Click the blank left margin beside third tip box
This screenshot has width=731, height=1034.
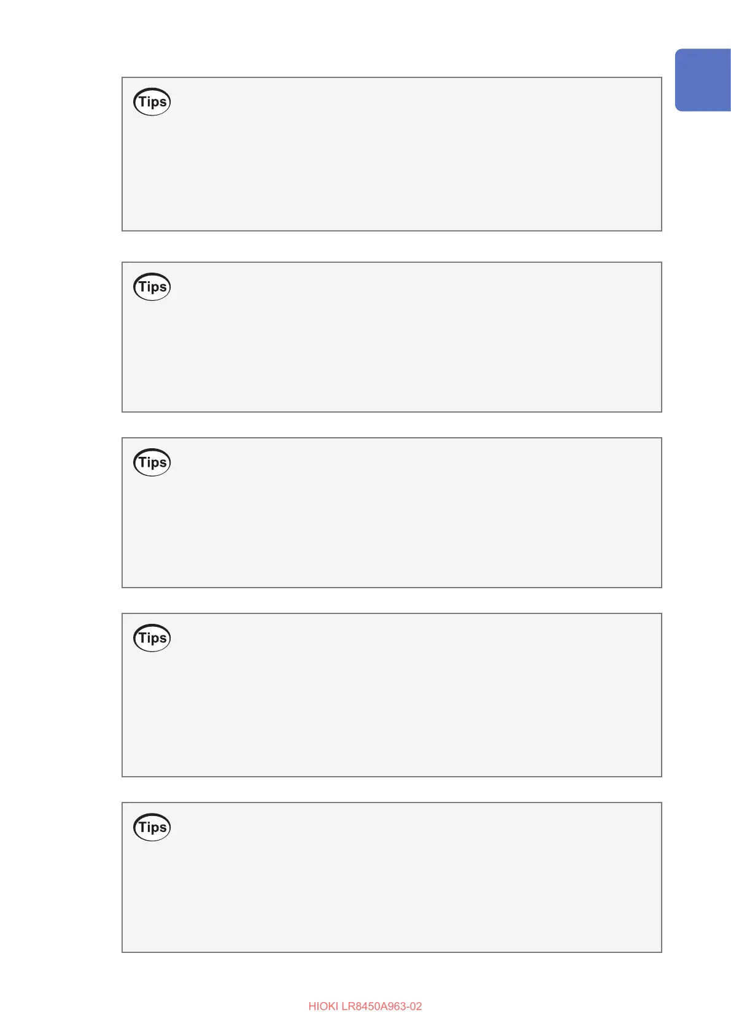61,513
